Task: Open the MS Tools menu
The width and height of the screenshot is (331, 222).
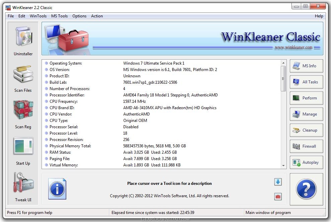Action: [x=60, y=16]
